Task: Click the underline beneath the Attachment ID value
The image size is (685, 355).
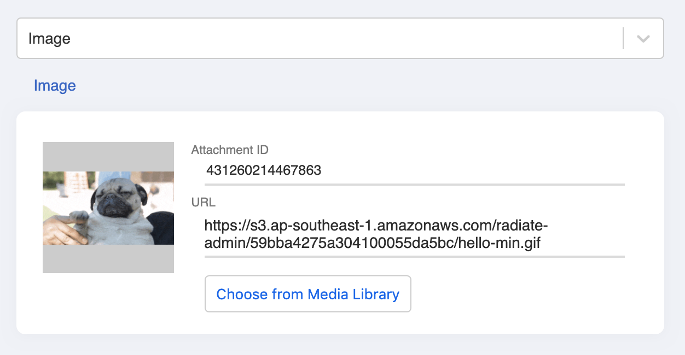Action: pyautogui.click(x=415, y=185)
